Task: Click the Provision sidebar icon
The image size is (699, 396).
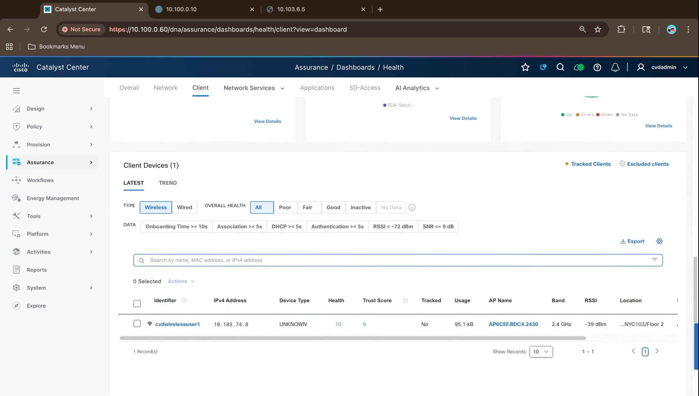Action: tap(16, 144)
